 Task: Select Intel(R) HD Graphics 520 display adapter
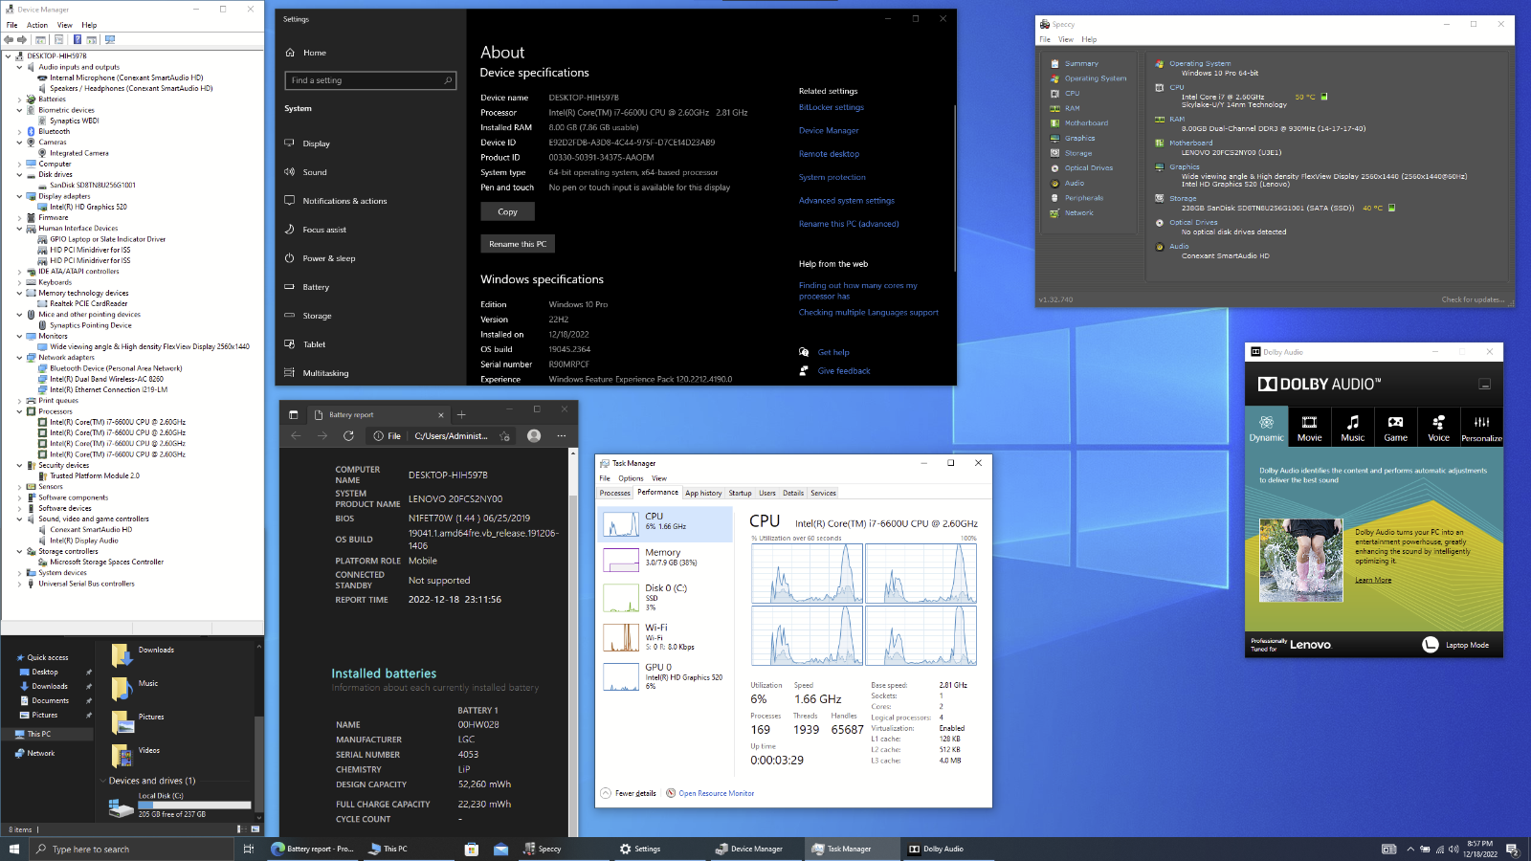point(87,207)
